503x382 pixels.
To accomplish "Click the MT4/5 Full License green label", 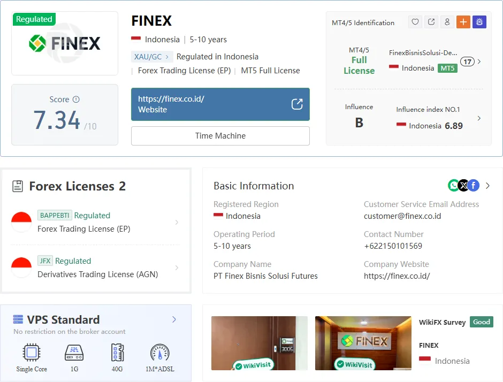I will point(359,65).
